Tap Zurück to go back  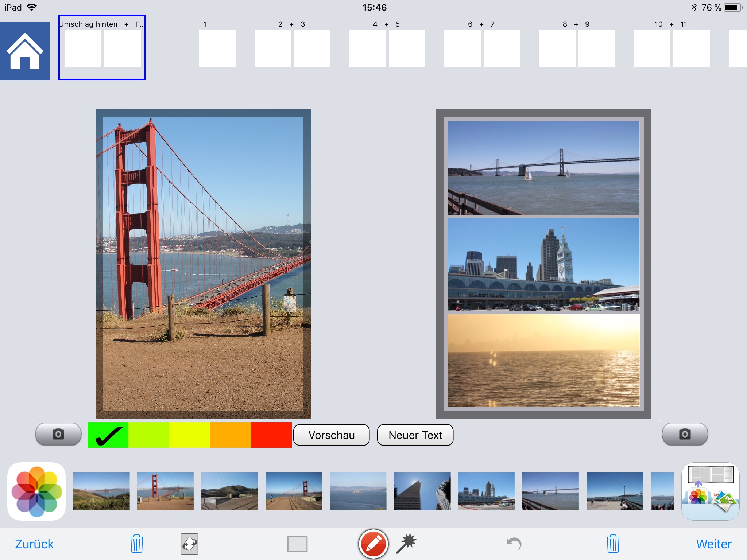coord(34,544)
